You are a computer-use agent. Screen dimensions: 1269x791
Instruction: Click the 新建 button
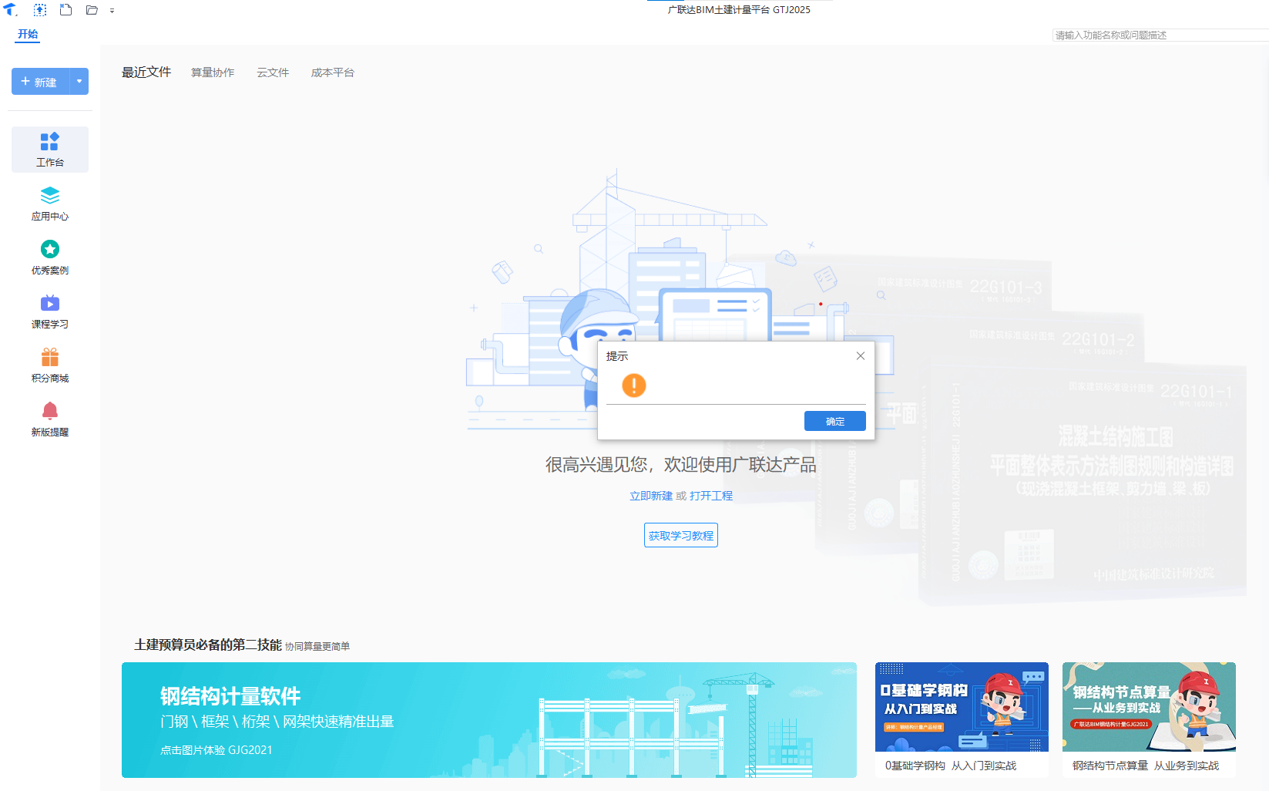(40, 82)
